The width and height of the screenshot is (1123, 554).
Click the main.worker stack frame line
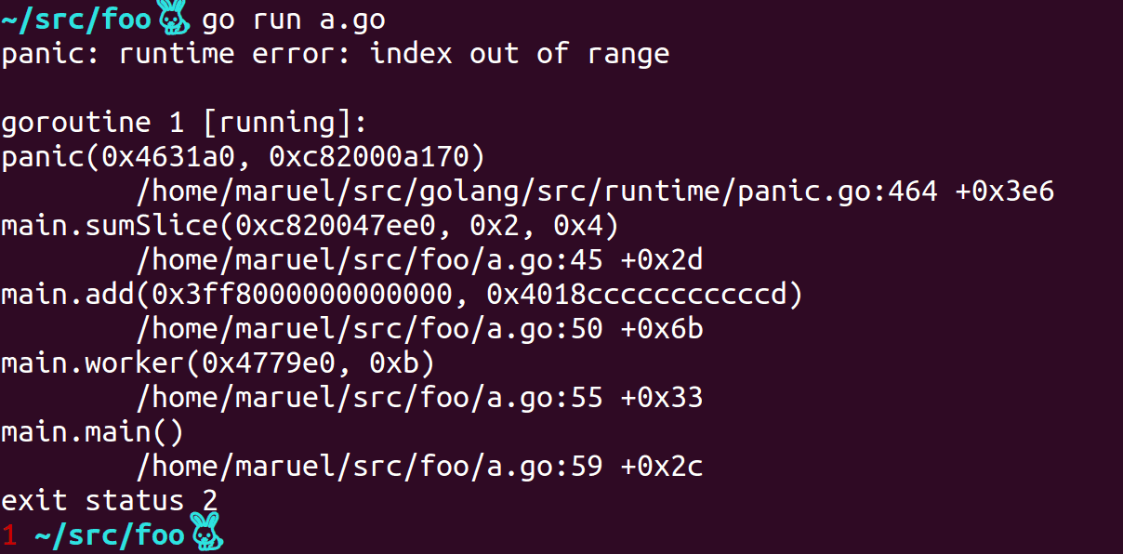[x=218, y=363]
